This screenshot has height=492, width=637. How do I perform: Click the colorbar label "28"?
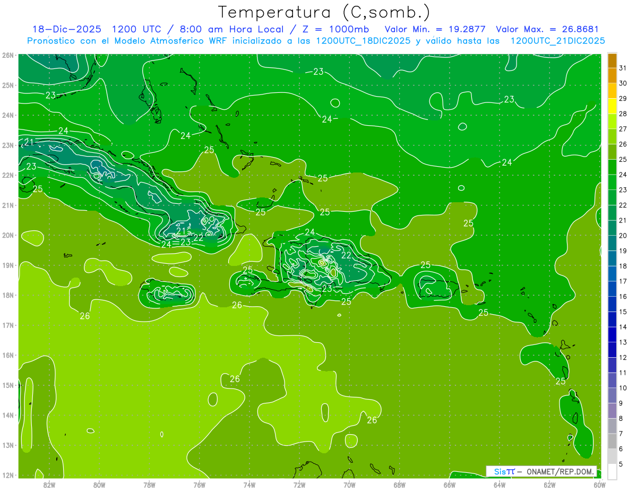pos(623,114)
